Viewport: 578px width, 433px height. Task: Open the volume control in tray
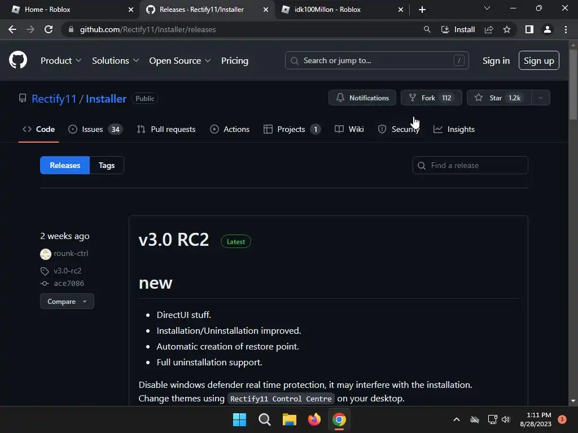tap(506, 419)
